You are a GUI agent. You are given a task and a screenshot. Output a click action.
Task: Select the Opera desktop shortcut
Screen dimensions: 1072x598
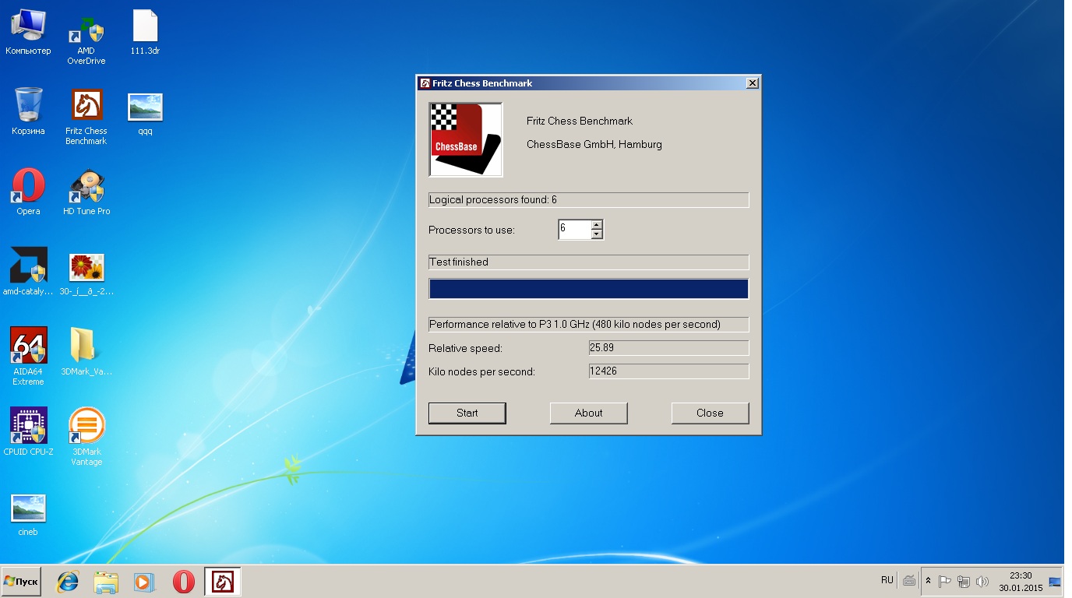(x=28, y=188)
